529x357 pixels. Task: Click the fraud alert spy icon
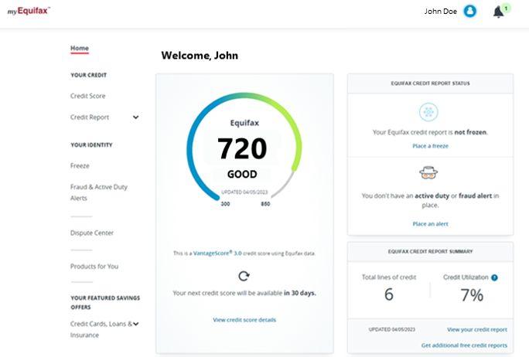click(428, 173)
